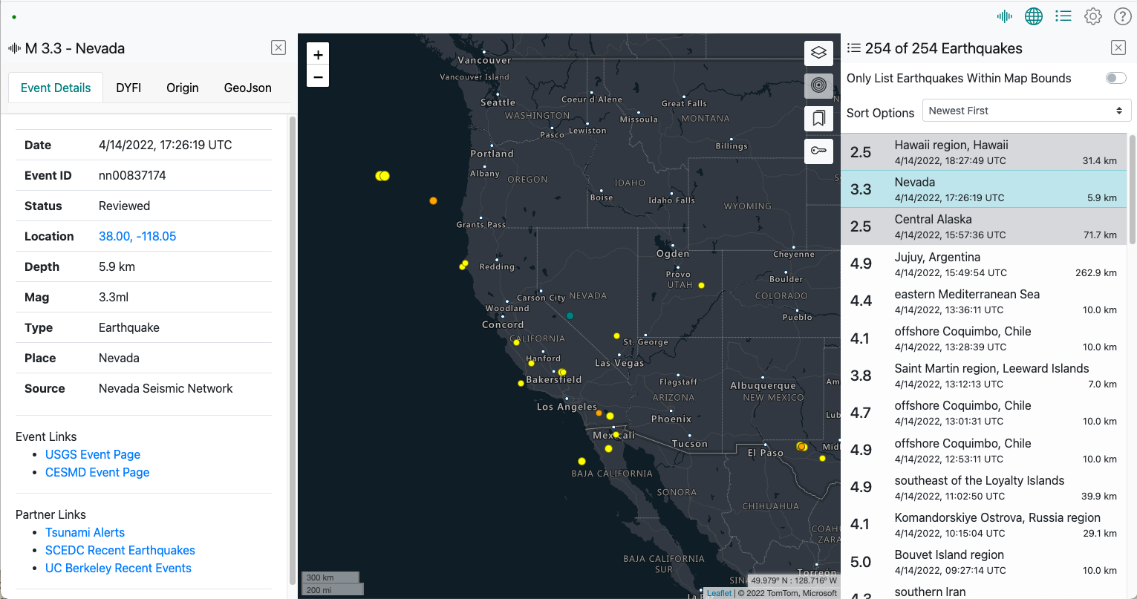Open the Sort Options dropdown
Image resolution: width=1137 pixels, height=599 pixels.
1026,111
